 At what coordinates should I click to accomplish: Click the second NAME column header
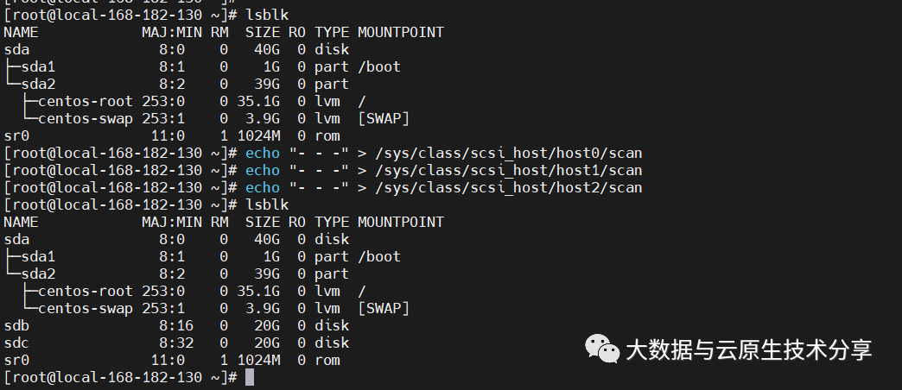pyautogui.click(x=22, y=222)
